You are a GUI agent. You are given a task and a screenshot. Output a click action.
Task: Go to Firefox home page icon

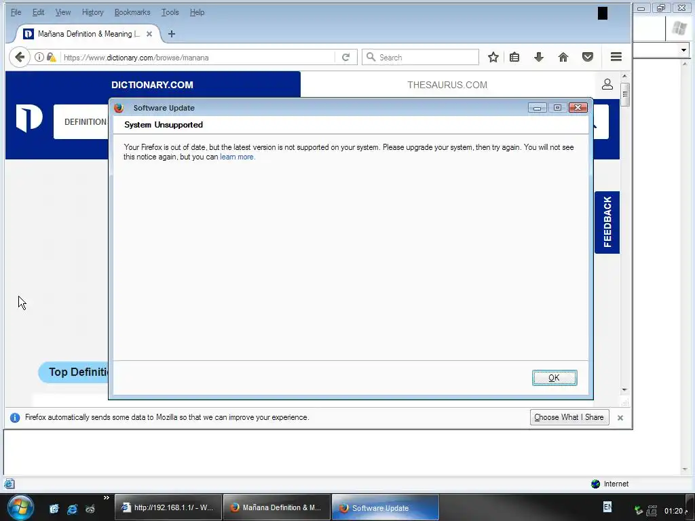(x=563, y=57)
